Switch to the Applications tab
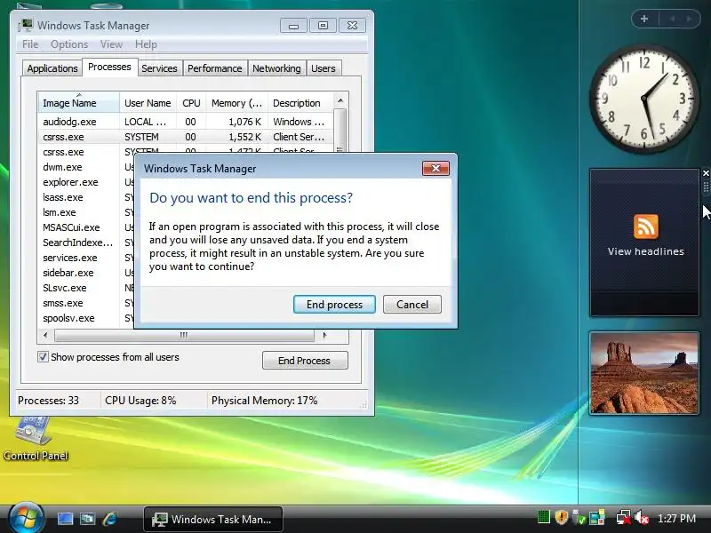Screen dimensions: 711x533 tap(52, 68)
